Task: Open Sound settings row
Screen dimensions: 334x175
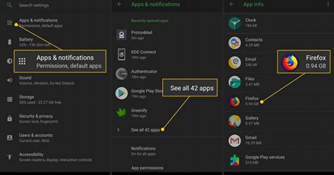Action: point(55,80)
